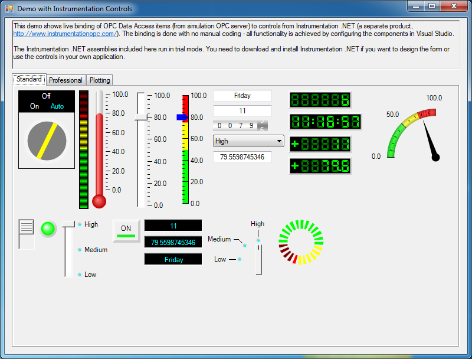Open the Plotting tab

tap(100, 80)
